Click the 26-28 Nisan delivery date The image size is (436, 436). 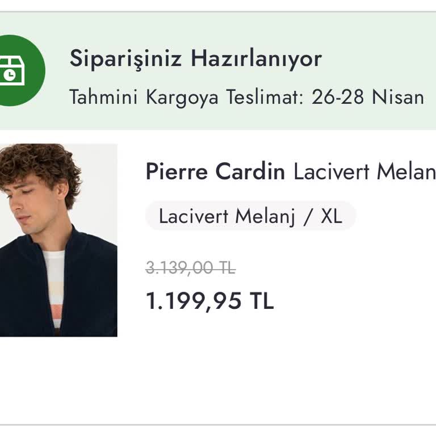(368, 97)
